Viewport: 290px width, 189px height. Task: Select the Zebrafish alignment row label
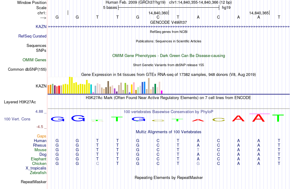(38, 173)
